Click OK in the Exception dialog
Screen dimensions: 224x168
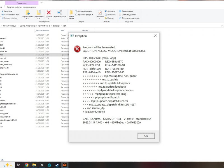146,136
